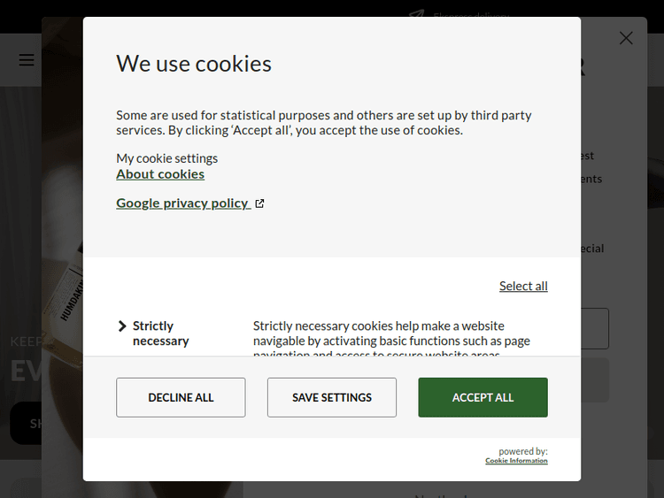Open the Google privacy policy link
Viewport: 664px width, 498px height.
pyautogui.click(x=182, y=203)
